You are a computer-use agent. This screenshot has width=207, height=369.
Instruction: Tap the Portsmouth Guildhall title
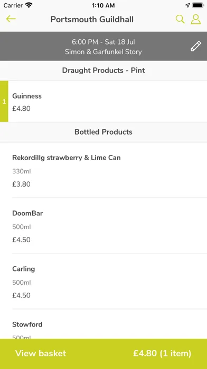[92, 19]
